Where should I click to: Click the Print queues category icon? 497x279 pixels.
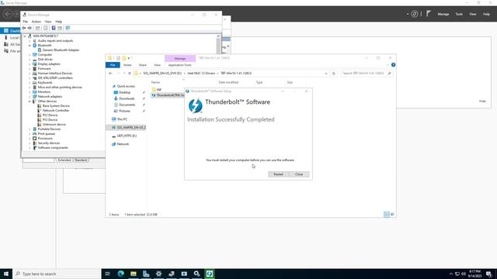point(34,134)
